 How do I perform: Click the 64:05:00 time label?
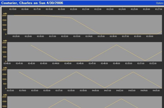(x=156, y=90)
